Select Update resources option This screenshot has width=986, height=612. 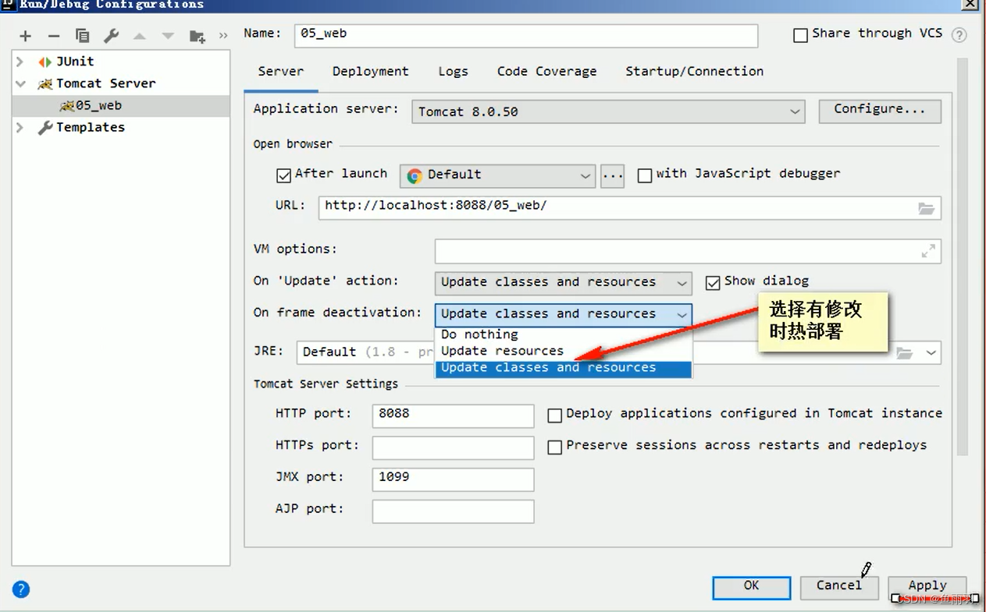563,351
